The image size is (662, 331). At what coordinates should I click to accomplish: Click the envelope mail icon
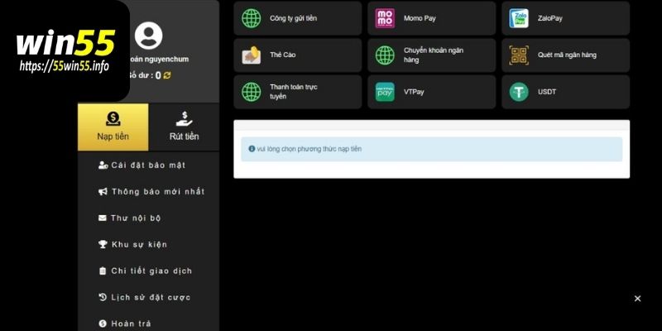(103, 218)
